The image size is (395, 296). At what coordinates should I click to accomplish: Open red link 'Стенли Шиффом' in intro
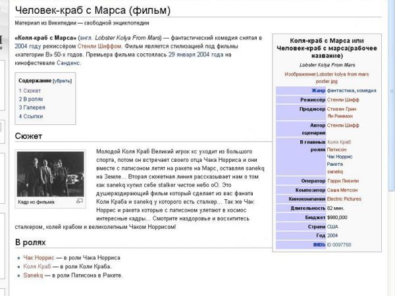[99, 46]
